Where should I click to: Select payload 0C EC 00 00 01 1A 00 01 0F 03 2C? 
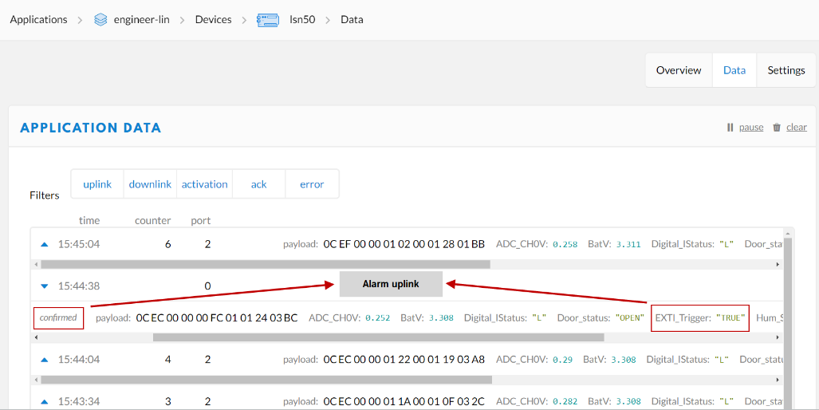(404, 401)
